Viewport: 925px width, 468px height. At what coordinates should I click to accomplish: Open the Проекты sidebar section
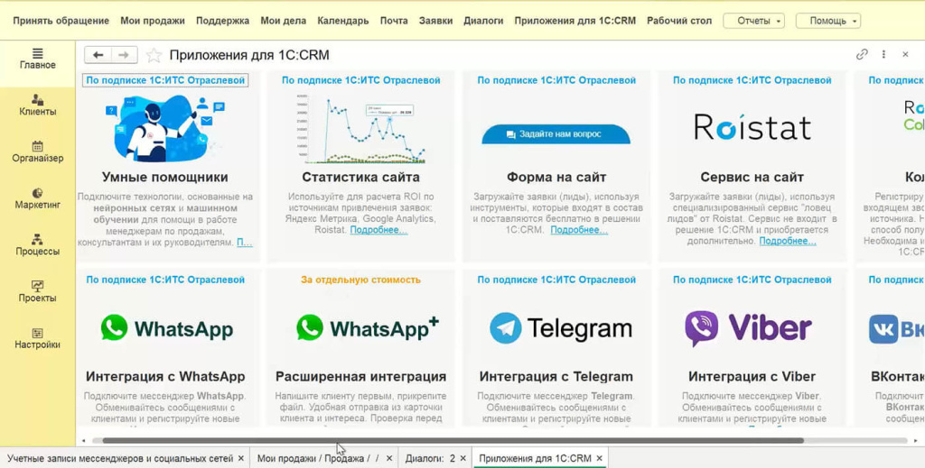point(37,291)
